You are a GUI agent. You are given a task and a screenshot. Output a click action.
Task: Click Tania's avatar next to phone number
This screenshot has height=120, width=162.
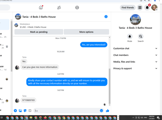tap(17, 101)
